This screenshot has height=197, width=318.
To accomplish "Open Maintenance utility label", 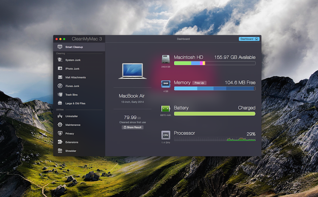I will (x=73, y=125).
